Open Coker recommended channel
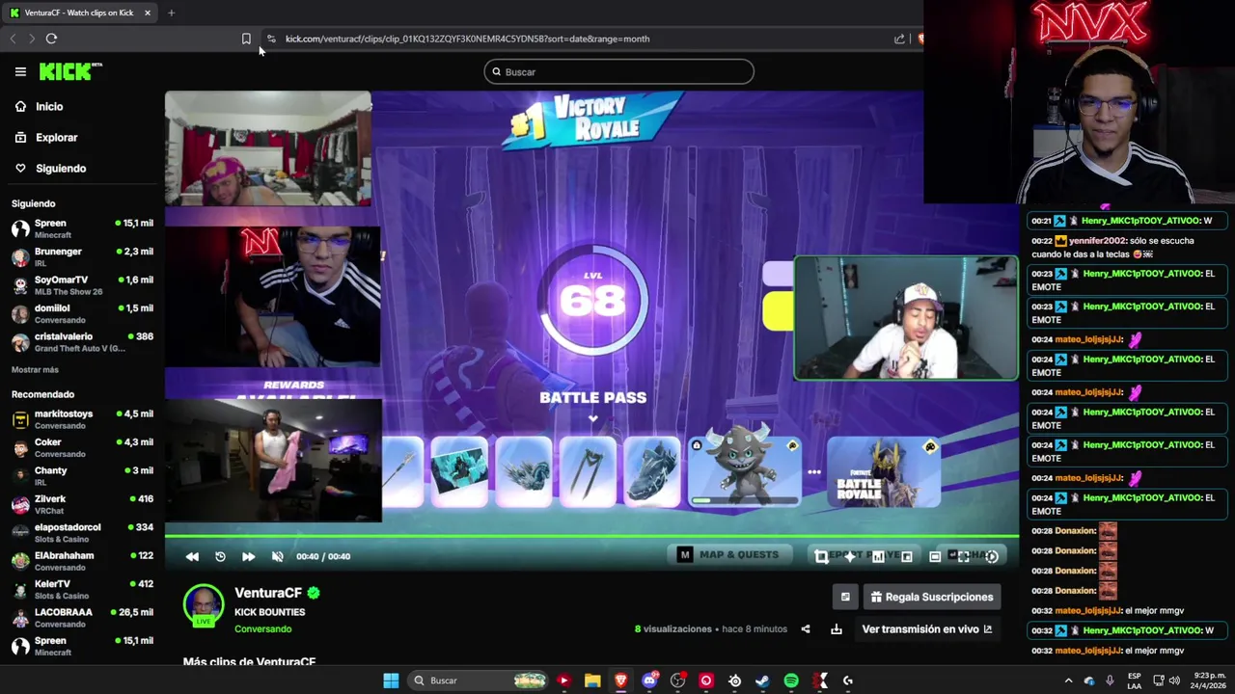 pyautogui.click(x=82, y=447)
